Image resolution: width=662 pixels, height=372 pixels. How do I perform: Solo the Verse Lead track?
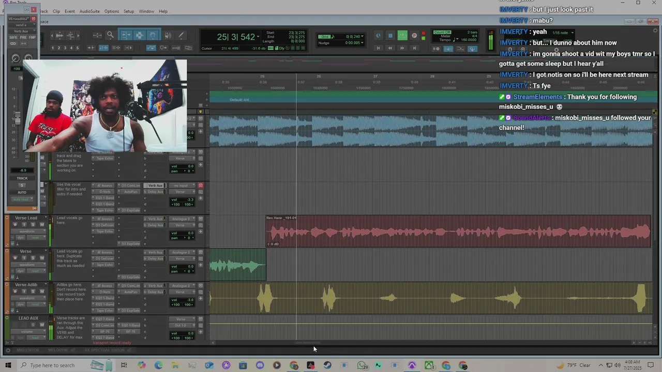pos(33,224)
